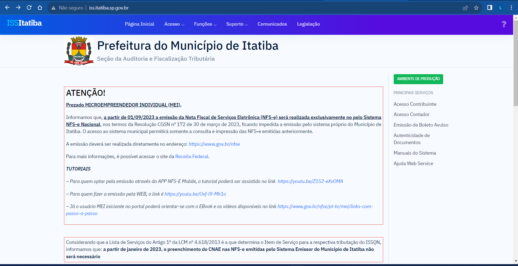This screenshot has height=266, width=518.
Task: Click the 'Não seguro' security warning icon
Action: [x=54, y=8]
